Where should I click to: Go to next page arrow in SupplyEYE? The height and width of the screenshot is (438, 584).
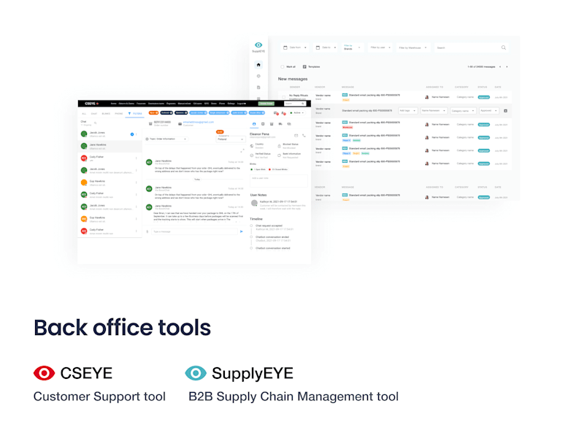[x=507, y=66]
